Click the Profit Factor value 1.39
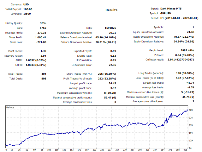Image resolution: width=202 pixels, height=152 pixels. (43, 51)
